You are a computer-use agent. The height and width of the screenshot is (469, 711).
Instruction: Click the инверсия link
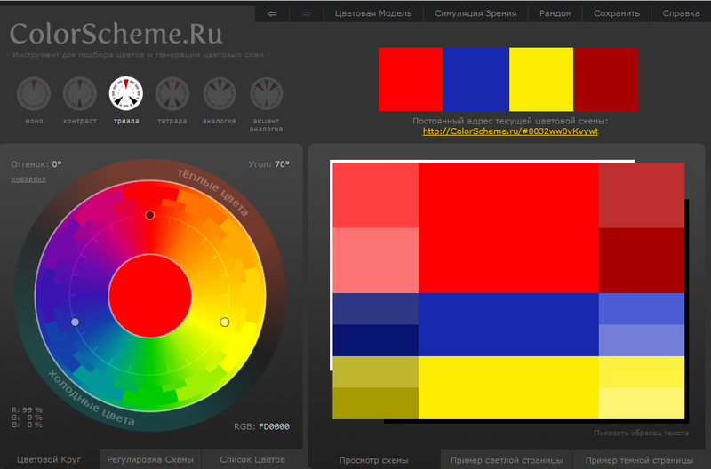click(x=28, y=179)
